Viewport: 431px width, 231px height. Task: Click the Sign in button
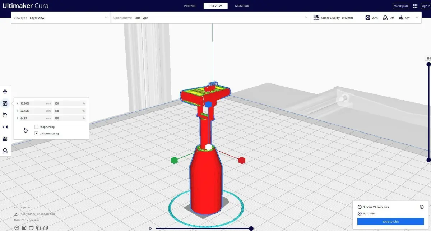426,6
